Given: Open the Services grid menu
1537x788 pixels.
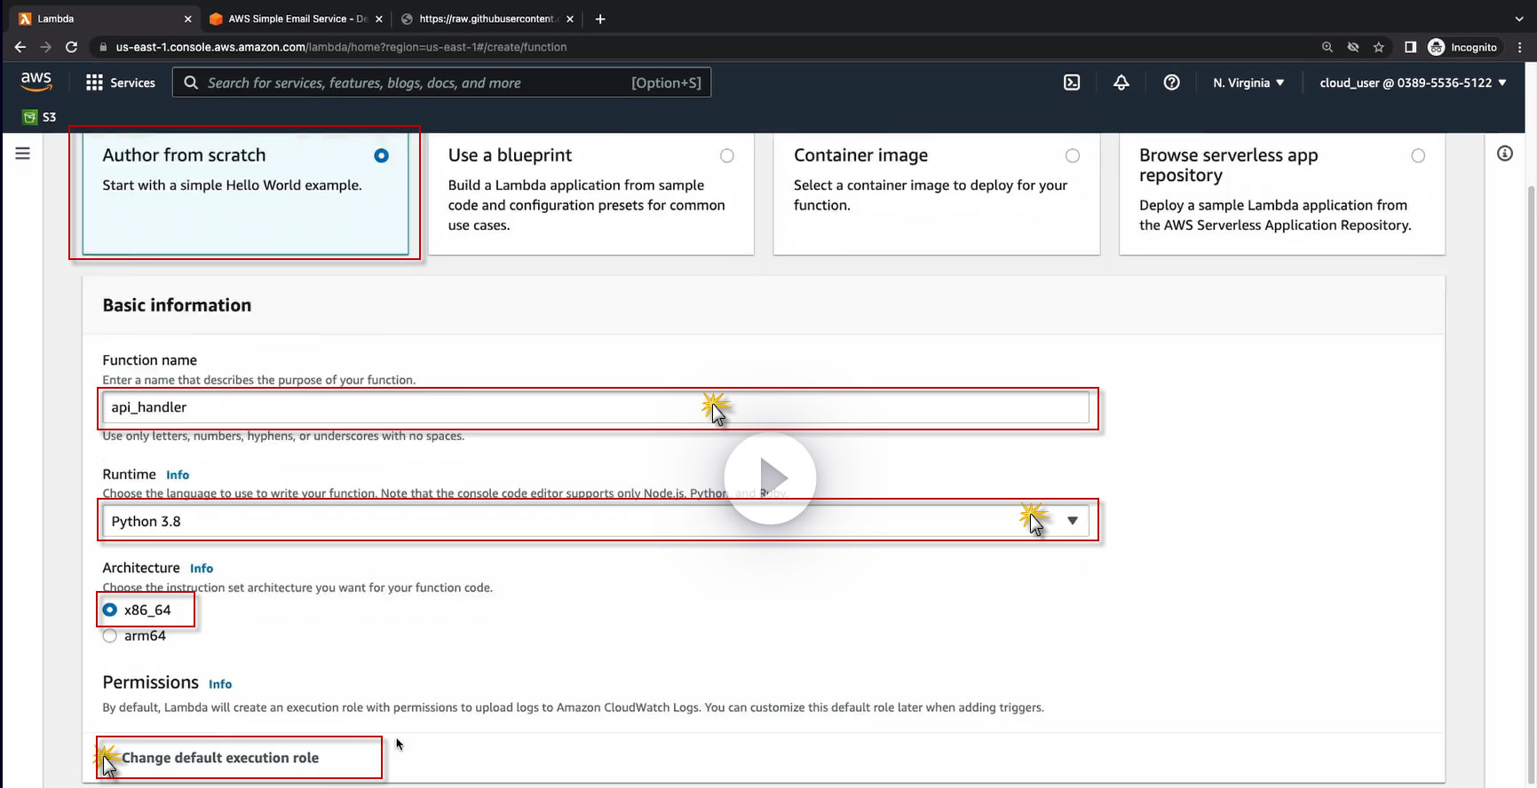Looking at the screenshot, I should [121, 83].
